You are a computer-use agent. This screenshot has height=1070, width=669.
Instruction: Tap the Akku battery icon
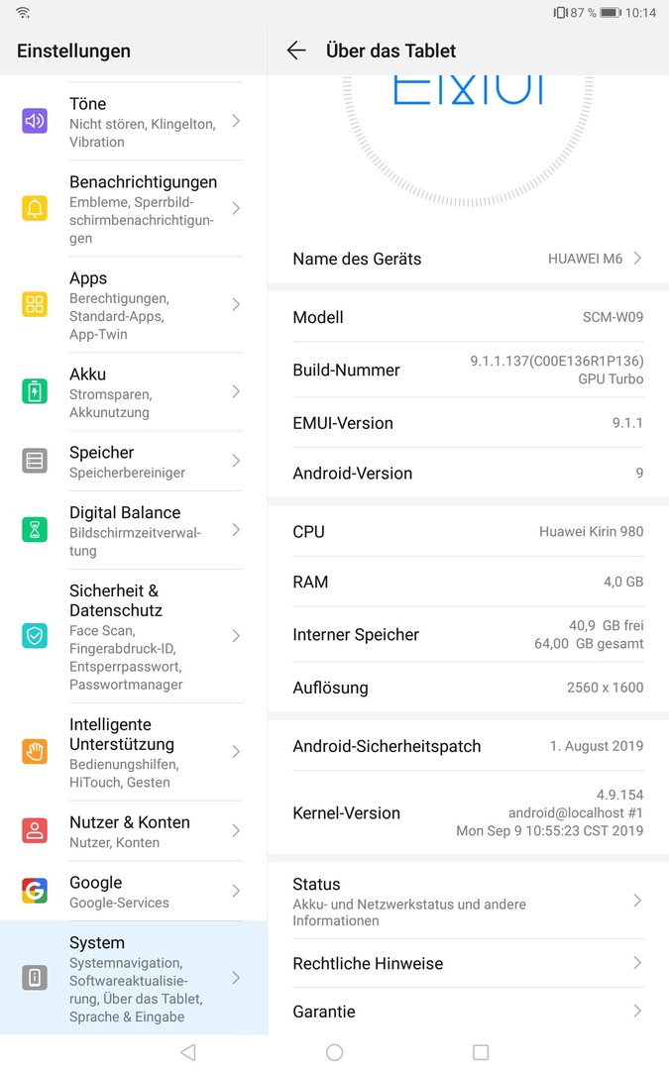(35, 391)
